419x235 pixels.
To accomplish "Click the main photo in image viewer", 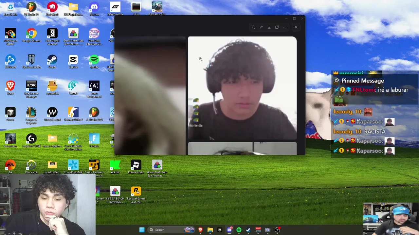I will point(242,88).
